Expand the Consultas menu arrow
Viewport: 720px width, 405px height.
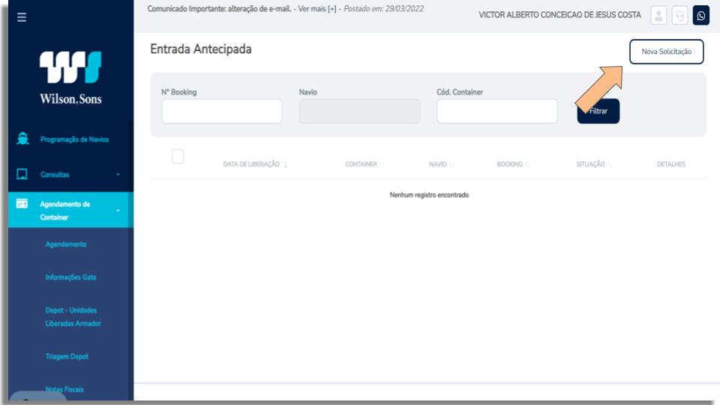(x=118, y=175)
